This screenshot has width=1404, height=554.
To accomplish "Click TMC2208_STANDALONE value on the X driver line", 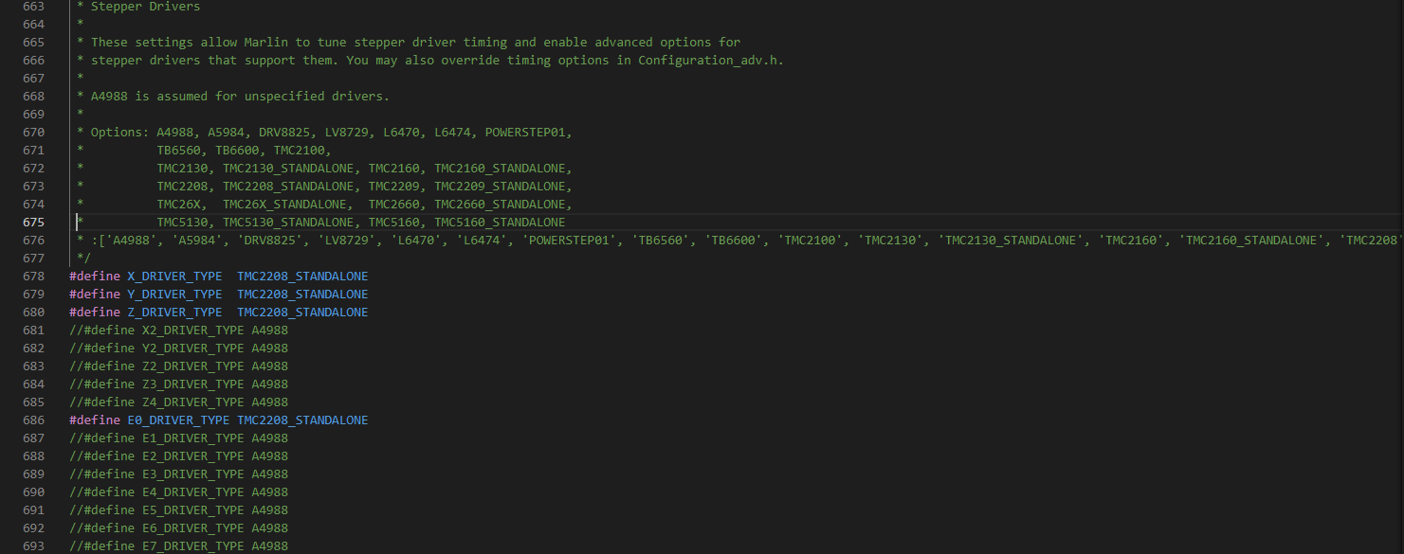I will (302, 277).
